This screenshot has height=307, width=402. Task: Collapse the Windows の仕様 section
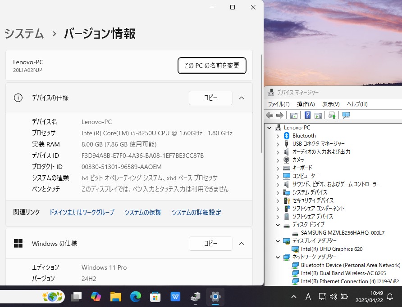click(242, 244)
